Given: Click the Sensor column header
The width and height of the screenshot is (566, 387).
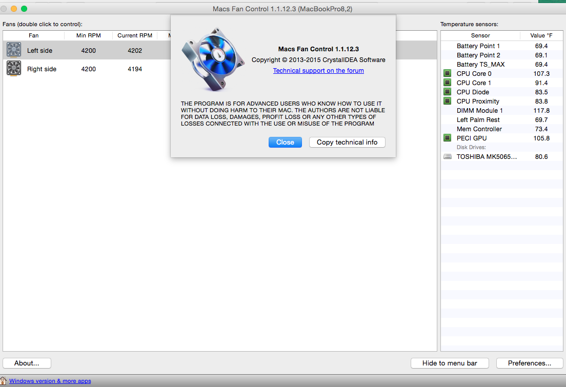Looking at the screenshot, I should click(x=480, y=35).
